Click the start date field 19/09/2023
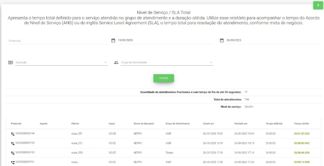Image resolution: width=324 pixels, height=166 pixels. (x=165, y=41)
